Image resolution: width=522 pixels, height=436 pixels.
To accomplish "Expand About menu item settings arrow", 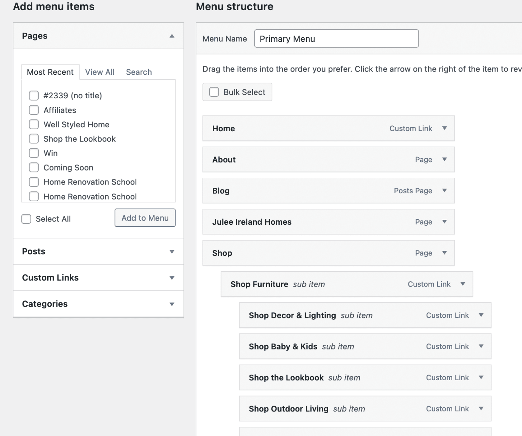I will pyautogui.click(x=444, y=159).
